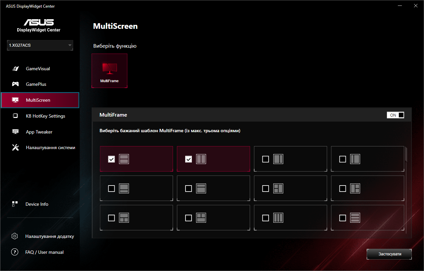Open the 1.XG27ACS monitor dropdown
Viewport: 424px width, 271px height.
click(40, 45)
